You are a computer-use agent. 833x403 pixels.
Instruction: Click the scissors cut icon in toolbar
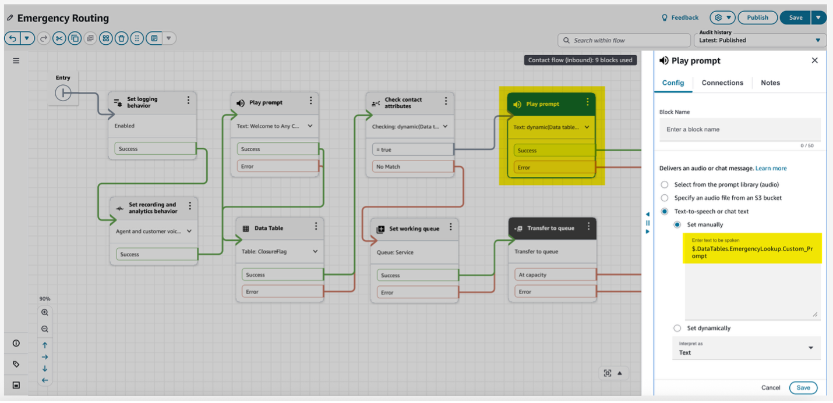59,38
